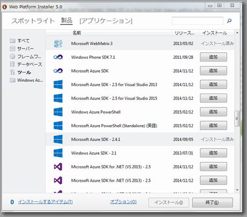
Task: Click the Microsoft Azure SDK infinity icon
Action: (58, 71)
